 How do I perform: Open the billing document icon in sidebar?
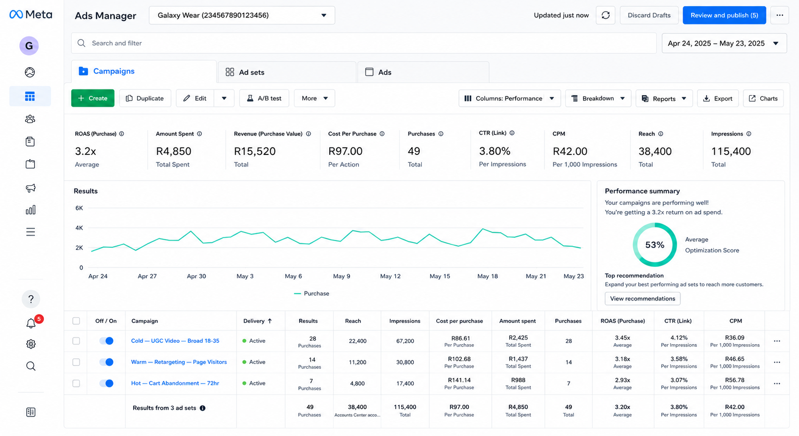[30, 142]
